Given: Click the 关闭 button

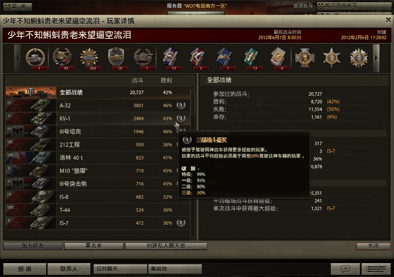Looking at the screenshot, I should 373,246.
